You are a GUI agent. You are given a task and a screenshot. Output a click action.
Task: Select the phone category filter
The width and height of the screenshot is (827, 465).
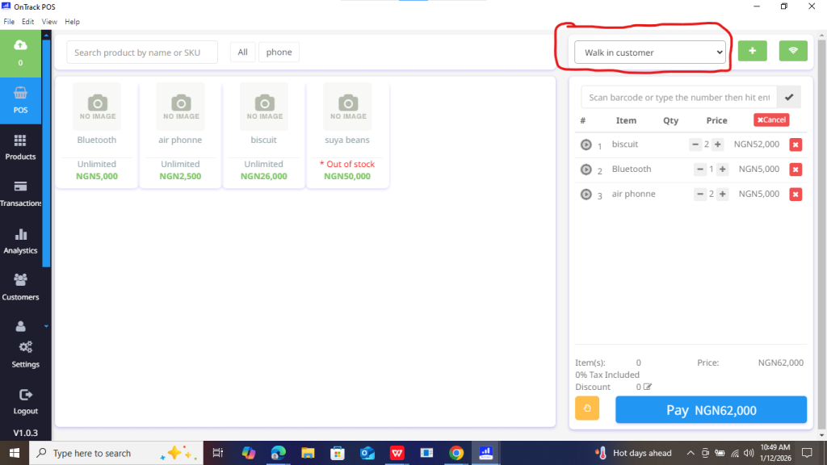[x=279, y=52]
